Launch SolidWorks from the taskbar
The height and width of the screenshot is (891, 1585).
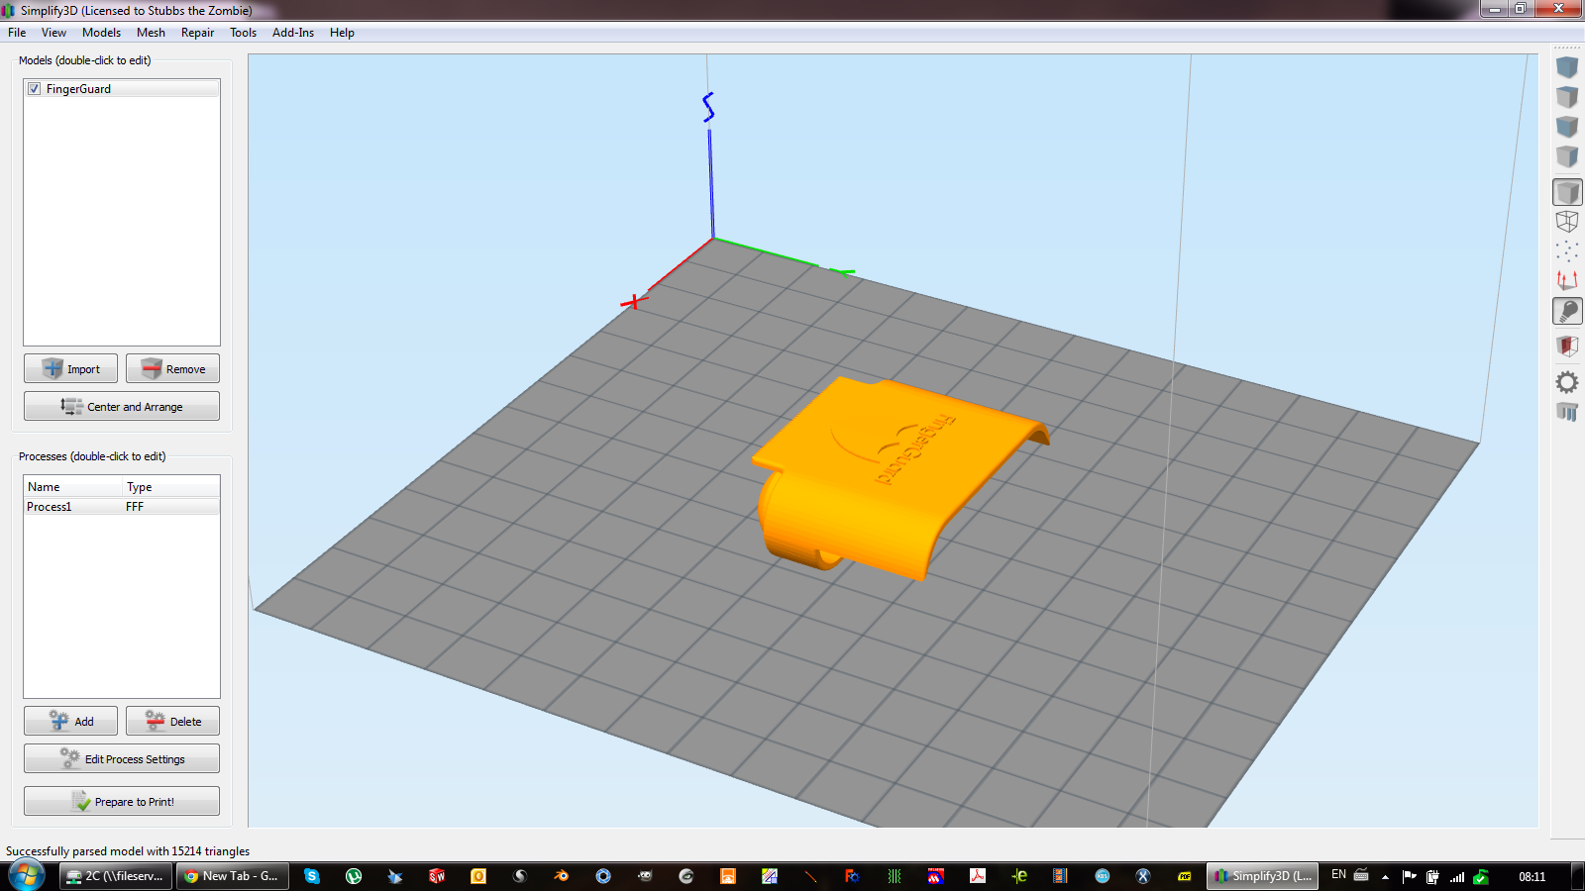[x=437, y=876]
